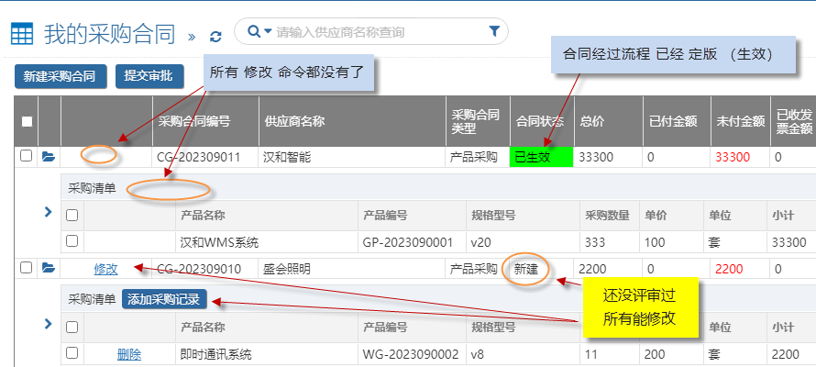Collapse the 汉和智能 purchase list with chevron
This screenshot has width=816, height=367.
[x=49, y=213]
